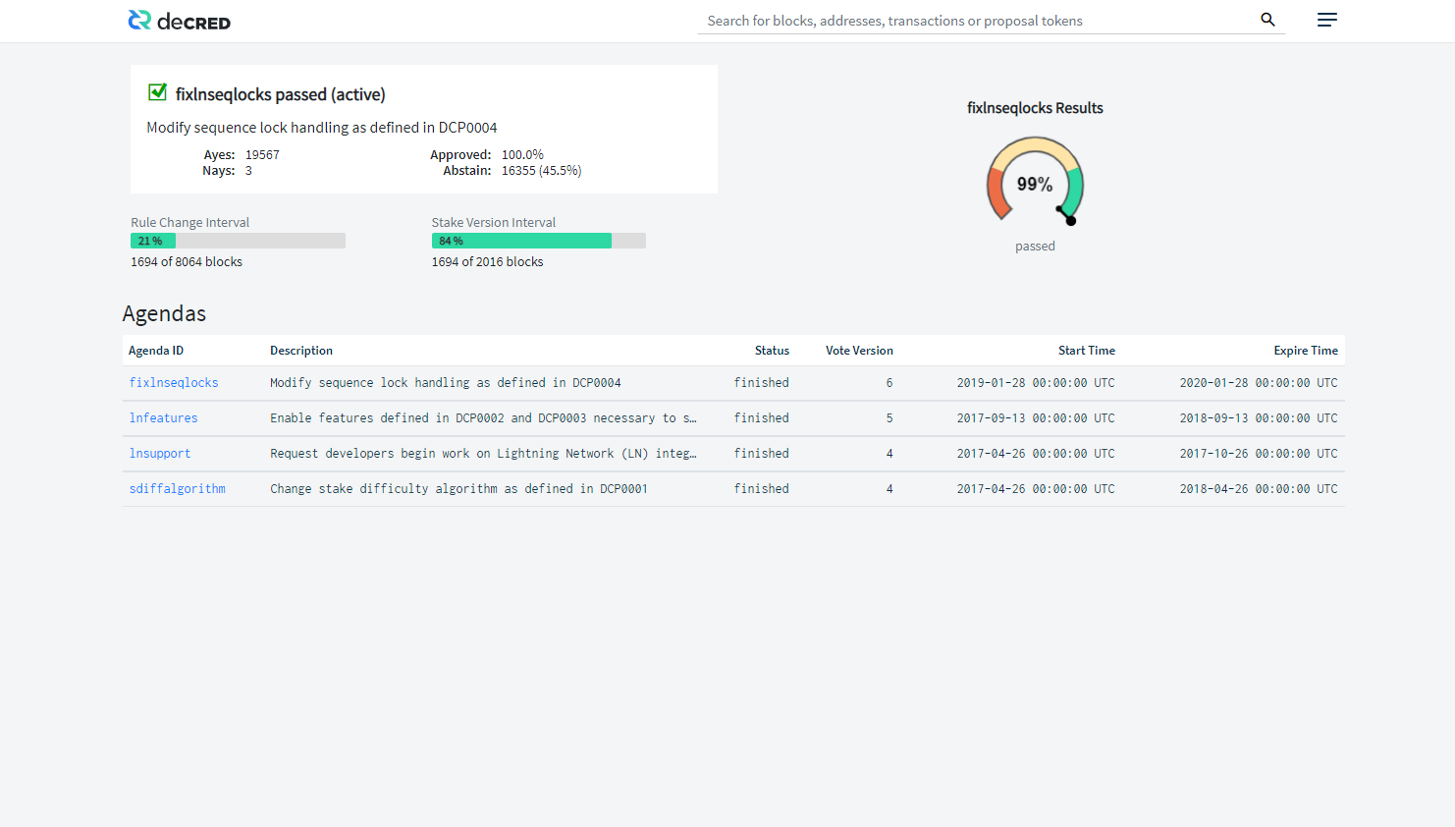Click sdiffalgorithm description mentioning DCP0001
Image resolution: width=1455 pixels, height=827 pixels.
[458, 489]
